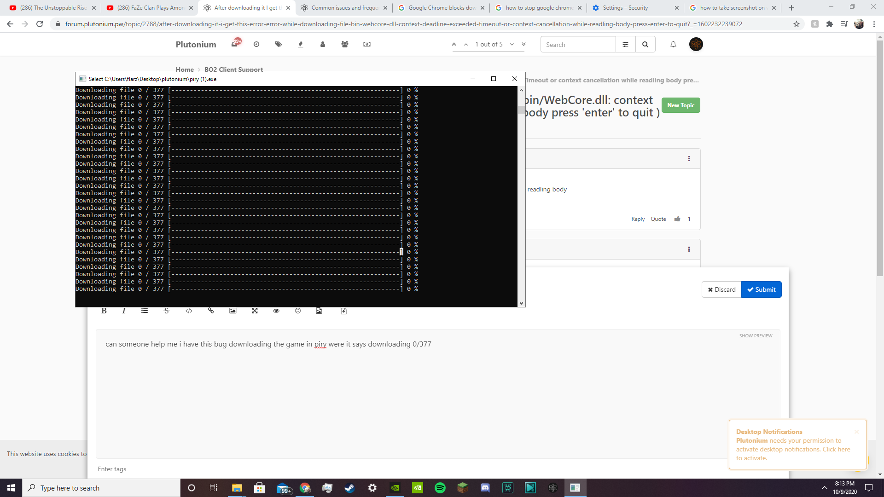The height and width of the screenshot is (497, 884).
Task: Toggle composer full-screen zen mode
Action: click(255, 311)
